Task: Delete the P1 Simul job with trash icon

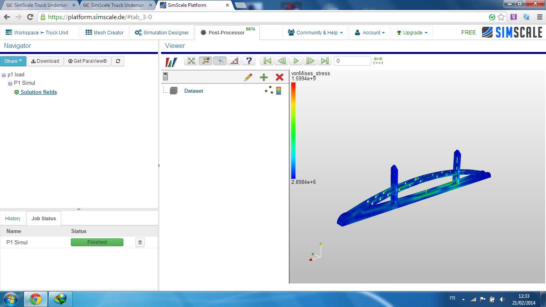Action: pos(140,242)
